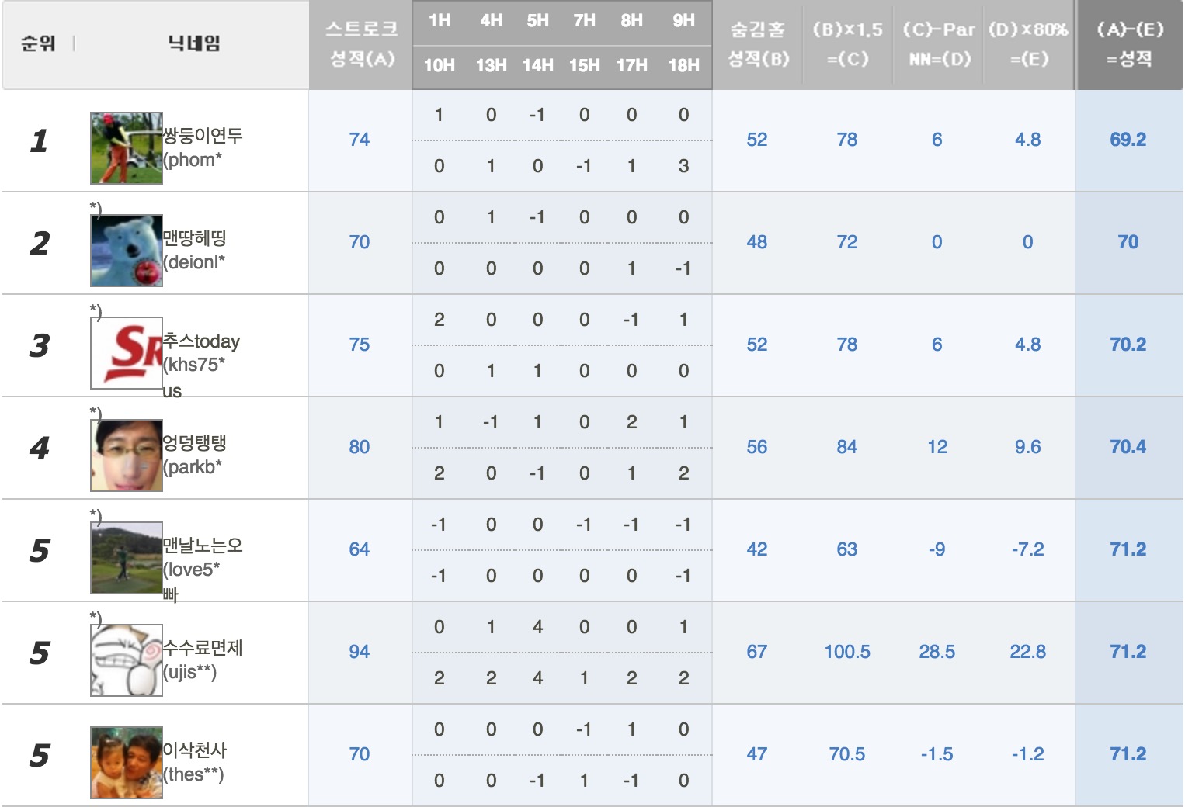Select the 스트로크 성적(A) column header
Viewport: 1185px width, 807px height.
361,44
